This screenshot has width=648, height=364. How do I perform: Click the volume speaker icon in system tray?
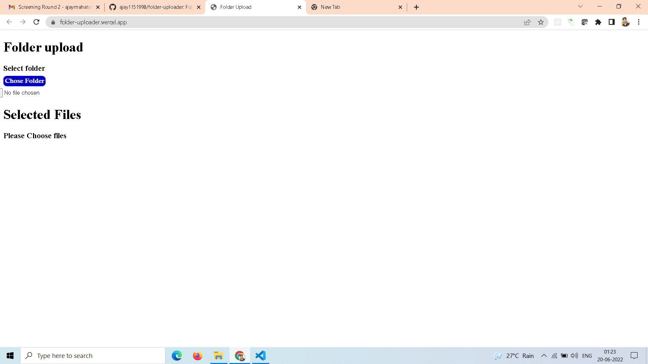(x=574, y=356)
